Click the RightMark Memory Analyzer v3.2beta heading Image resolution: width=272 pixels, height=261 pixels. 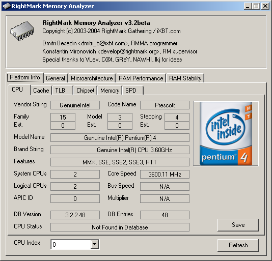click(96, 23)
